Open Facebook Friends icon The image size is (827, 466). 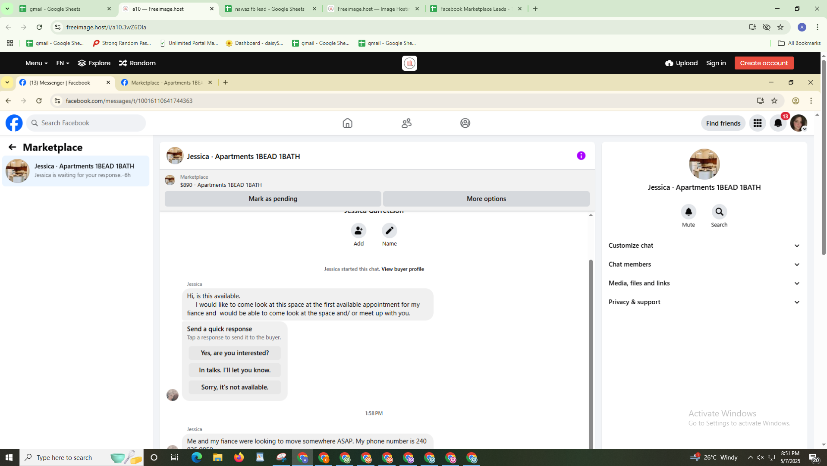click(406, 123)
